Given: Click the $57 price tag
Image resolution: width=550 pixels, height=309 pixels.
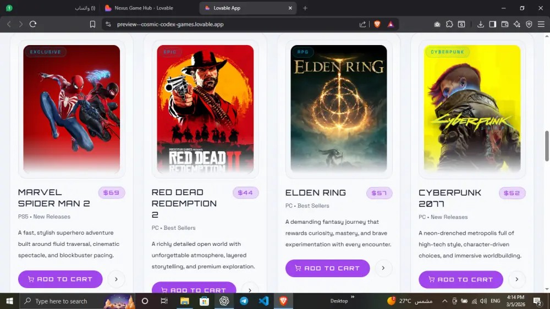Looking at the screenshot, I should click(x=379, y=193).
